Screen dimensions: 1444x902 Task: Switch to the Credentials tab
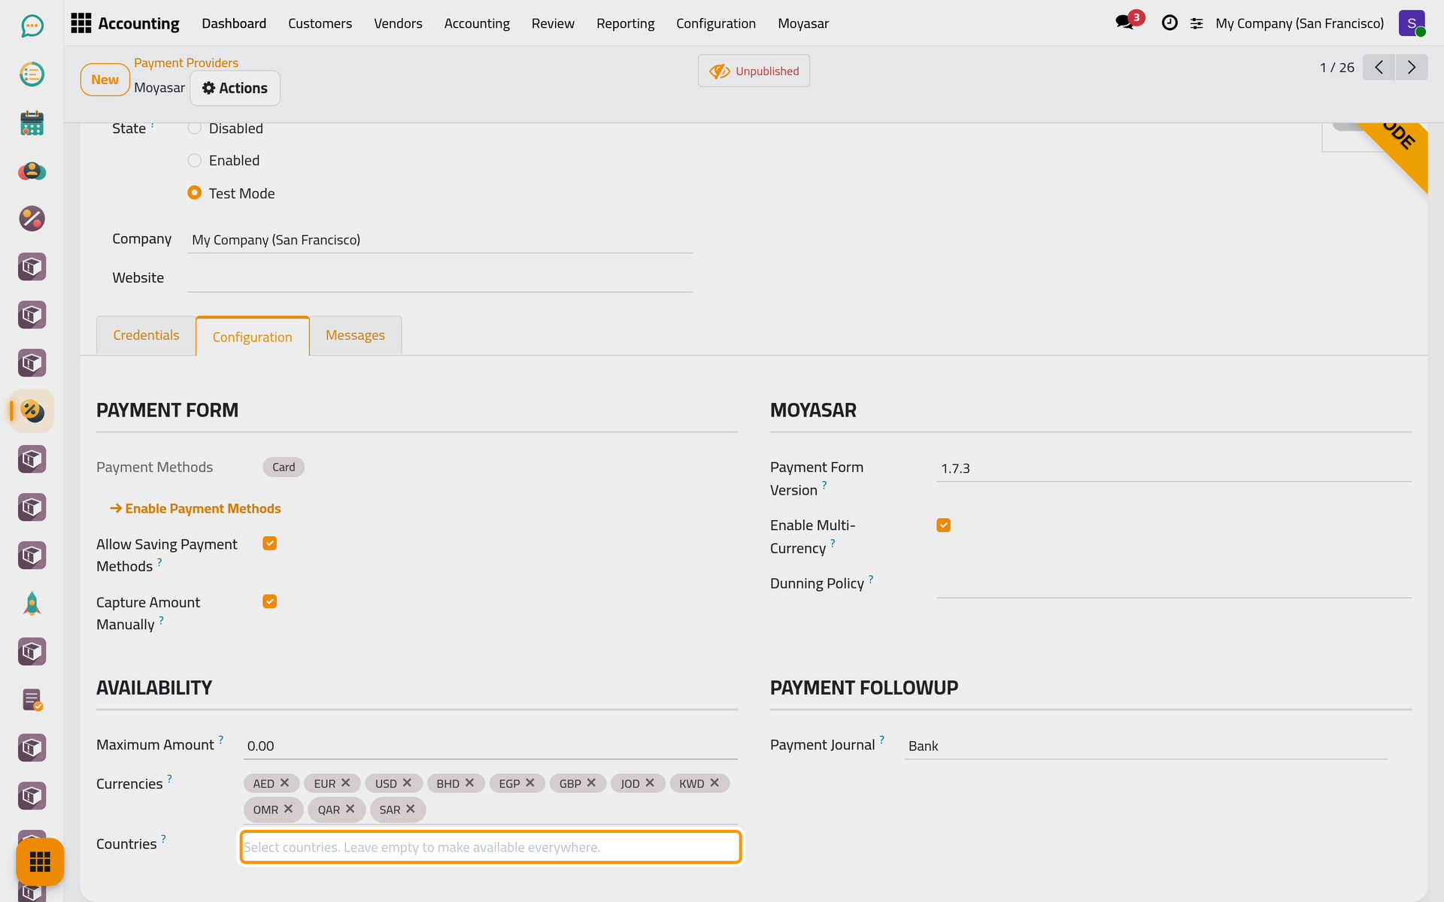point(146,335)
